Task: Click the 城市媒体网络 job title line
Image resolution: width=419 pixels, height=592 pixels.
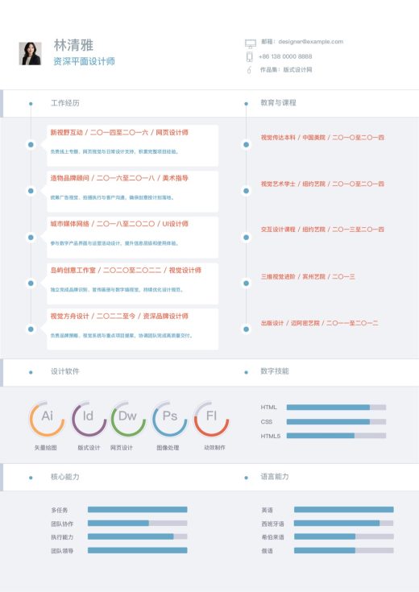Action: [119, 224]
